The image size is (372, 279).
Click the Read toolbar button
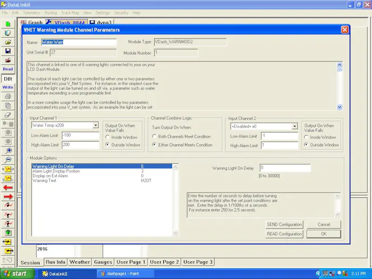8,69
